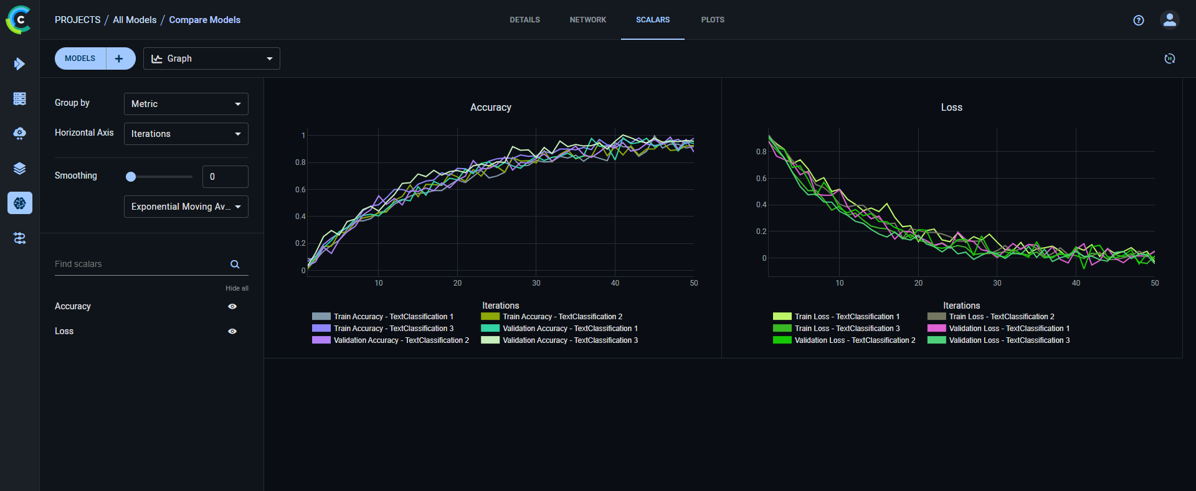Open the workers and queues sidebar icon

[19, 238]
